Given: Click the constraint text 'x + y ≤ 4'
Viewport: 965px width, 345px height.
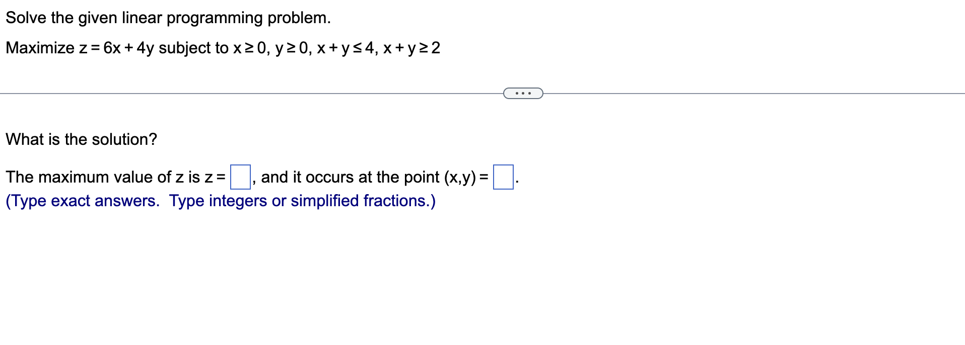Looking at the screenshot, I should click(345, 48).
